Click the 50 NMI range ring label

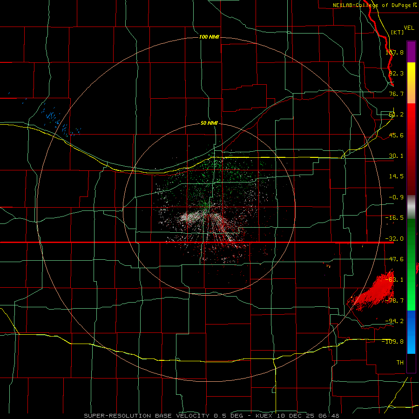(x=209, y=123)
